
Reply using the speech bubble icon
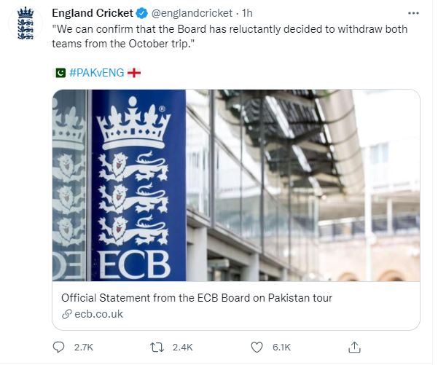click(59, 347)
